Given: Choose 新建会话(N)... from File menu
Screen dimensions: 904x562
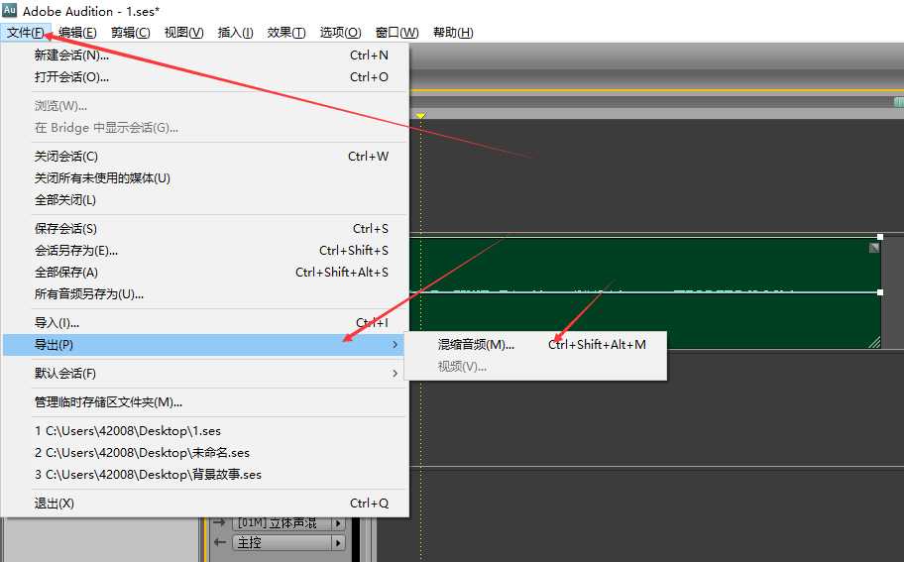Looking at the screenshot, I should click(x=205, y=56).
